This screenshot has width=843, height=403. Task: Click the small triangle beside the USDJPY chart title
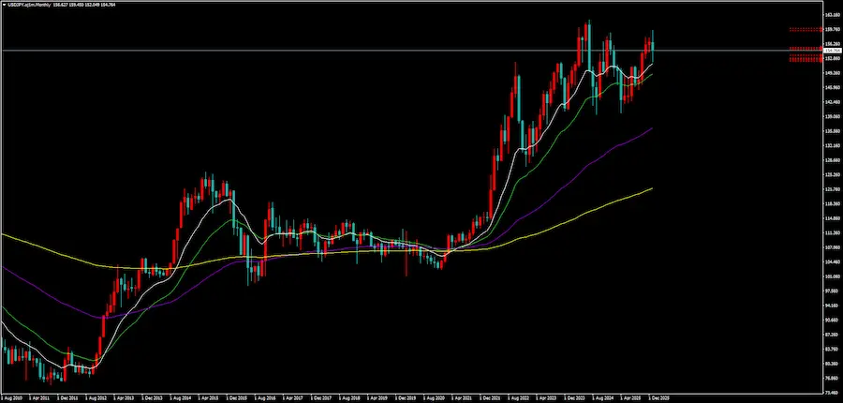[4, 5]
